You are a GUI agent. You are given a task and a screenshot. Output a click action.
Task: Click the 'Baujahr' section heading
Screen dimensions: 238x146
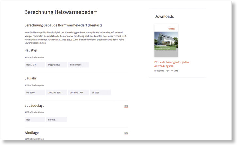[x=31, y=78]
